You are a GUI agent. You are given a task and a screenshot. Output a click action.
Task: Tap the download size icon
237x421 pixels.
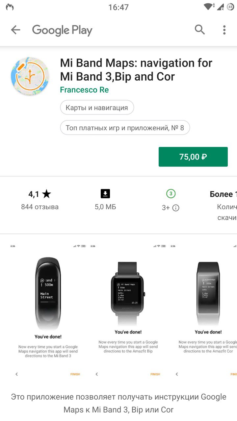(x=105, y=194)
